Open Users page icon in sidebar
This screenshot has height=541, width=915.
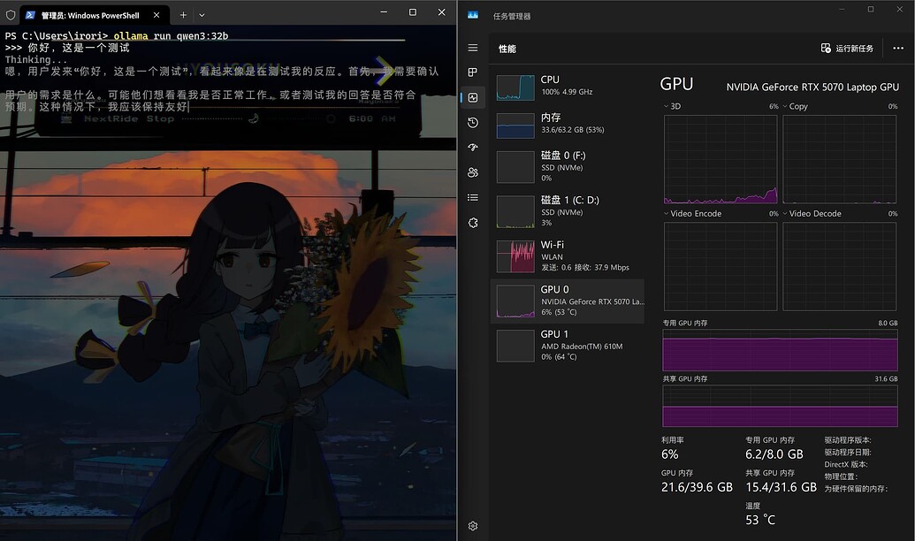click(x=473, y=172)
